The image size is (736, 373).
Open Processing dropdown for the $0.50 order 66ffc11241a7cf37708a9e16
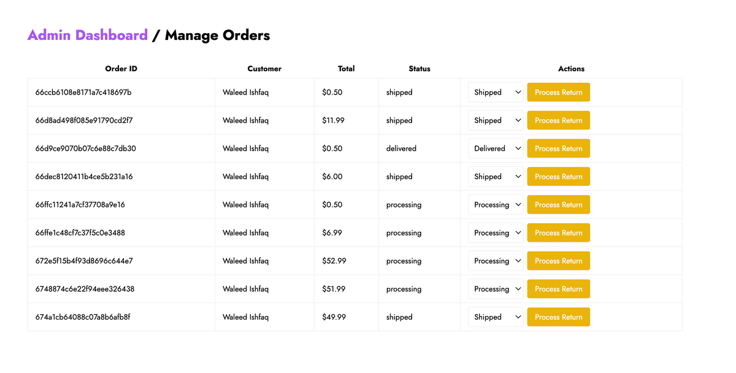pyautogui.click(x=496, y=205)
